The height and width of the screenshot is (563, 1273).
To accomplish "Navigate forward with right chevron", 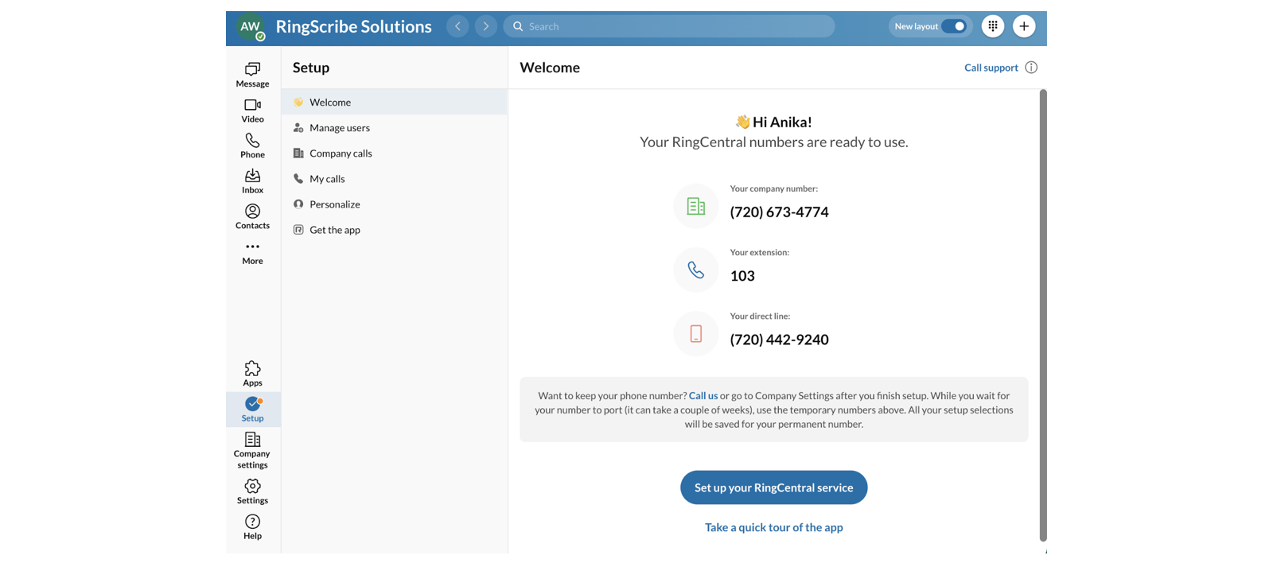I will click(x=486, y=26).
